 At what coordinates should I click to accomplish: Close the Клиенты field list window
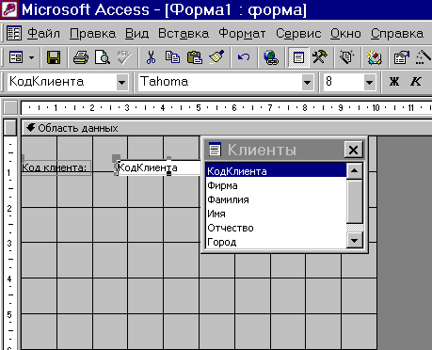353,150
